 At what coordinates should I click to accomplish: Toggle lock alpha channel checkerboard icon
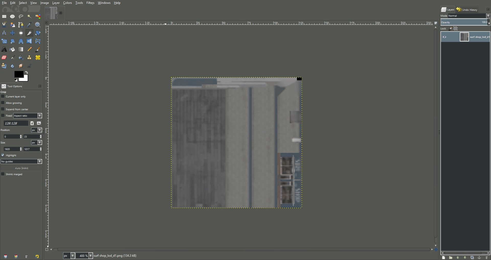[455, 29]
